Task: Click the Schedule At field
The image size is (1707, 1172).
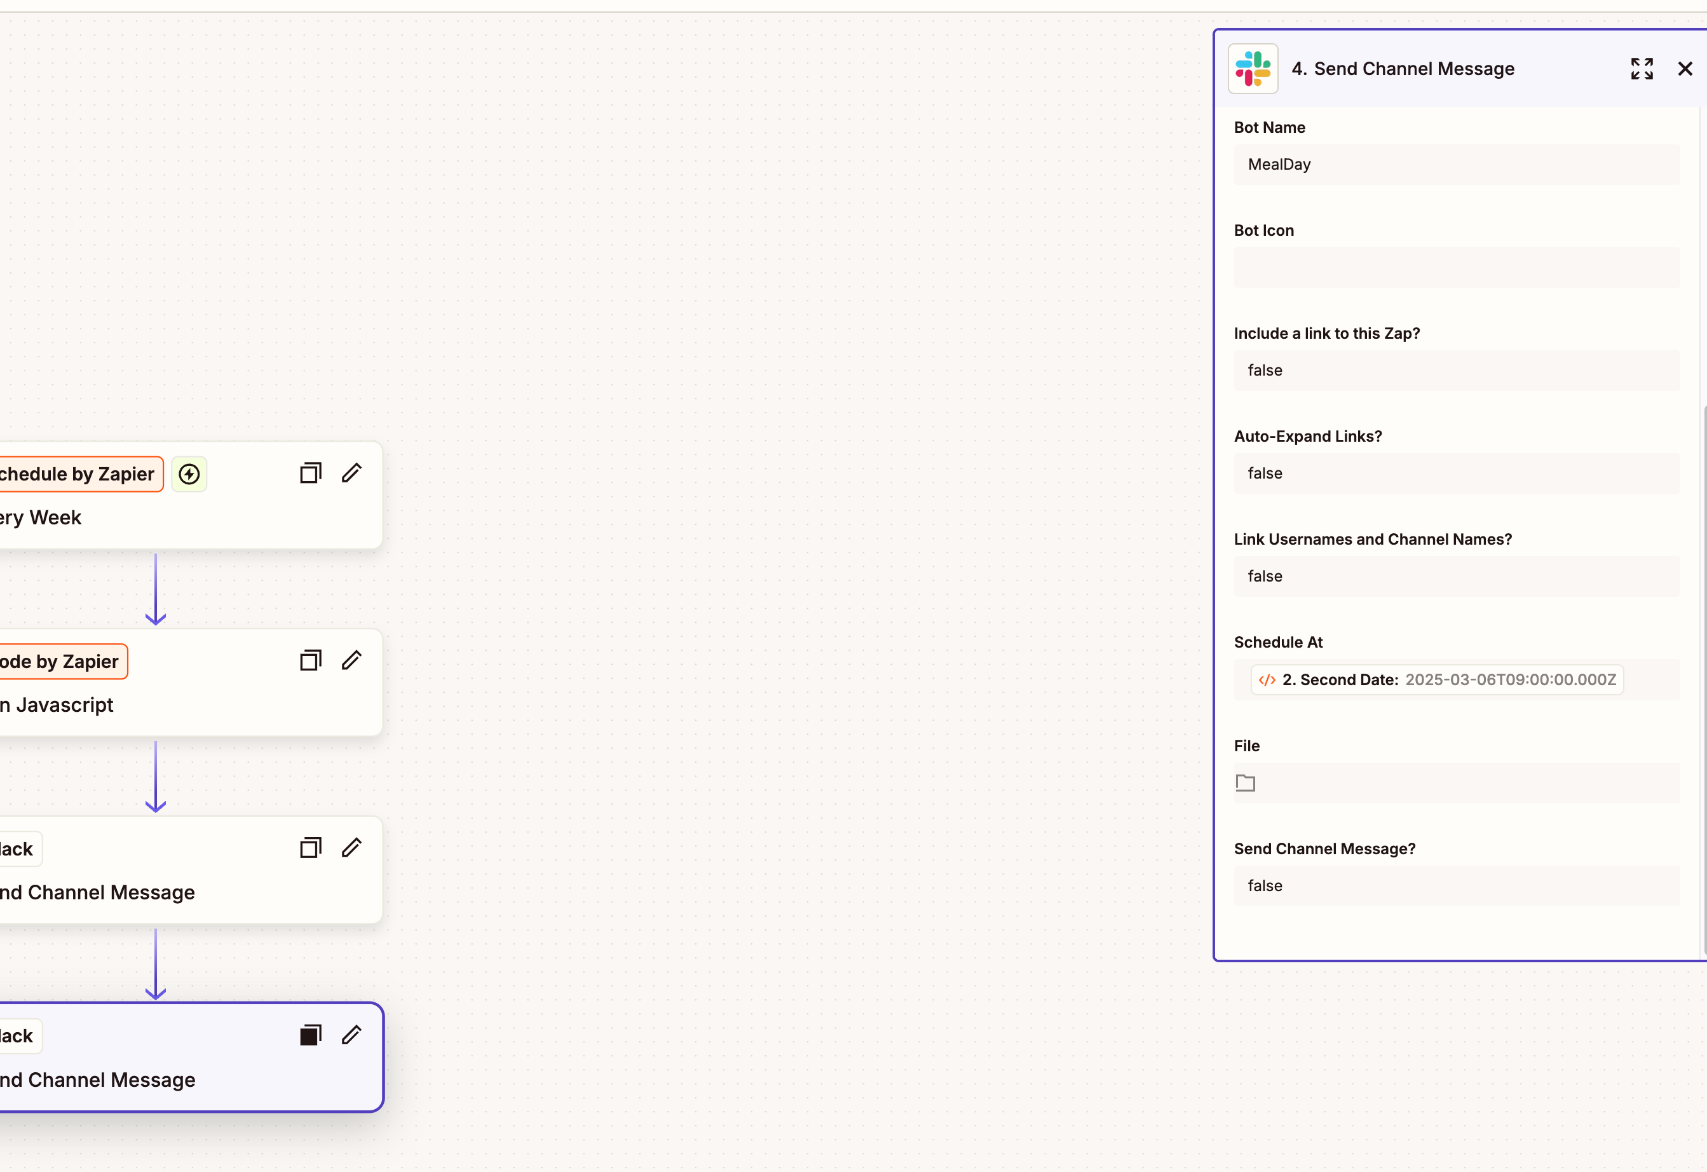Action: click(1457, 679)
